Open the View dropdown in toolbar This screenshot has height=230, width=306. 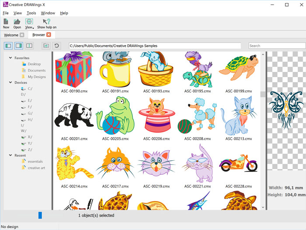(x=29, y=23)
